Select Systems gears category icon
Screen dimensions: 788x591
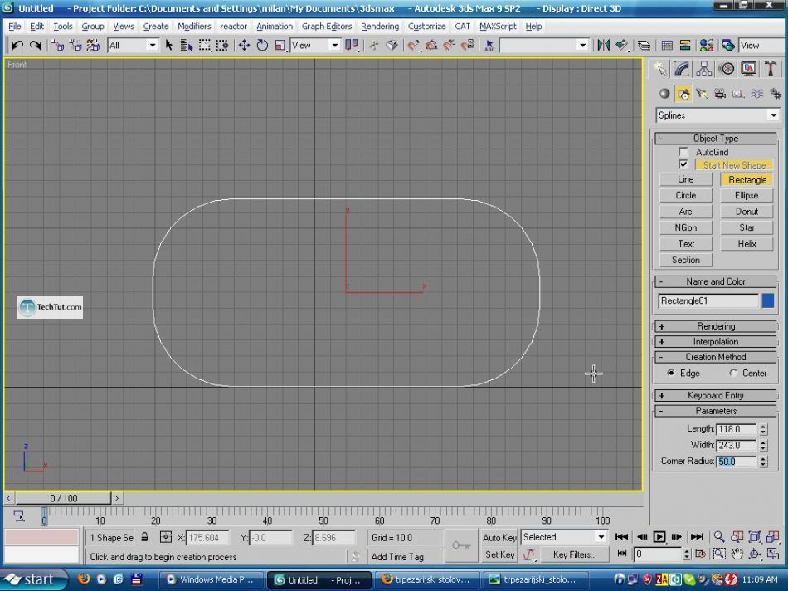(x=776, y=94)
